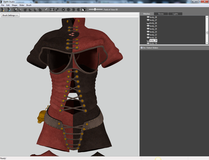Select body_22 in mesh list

click(x=153, y=35)
